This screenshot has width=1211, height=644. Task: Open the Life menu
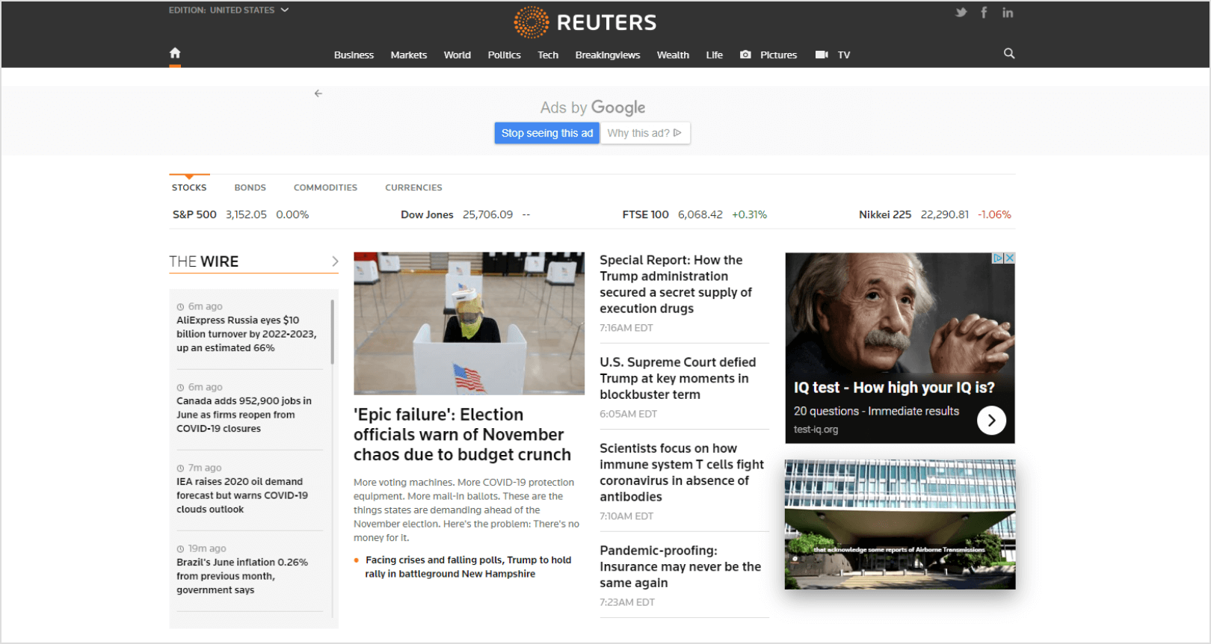point(715,55)
